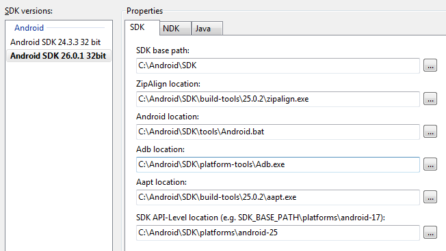Click the Android category header
Screen dimensions: 446x251
(29, 28)
